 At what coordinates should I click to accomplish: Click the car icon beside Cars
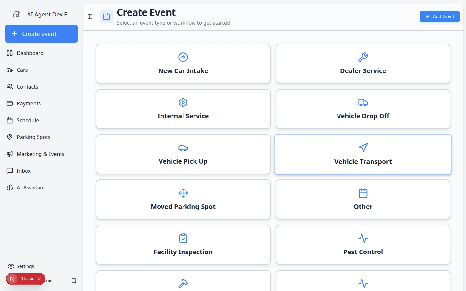10,70
